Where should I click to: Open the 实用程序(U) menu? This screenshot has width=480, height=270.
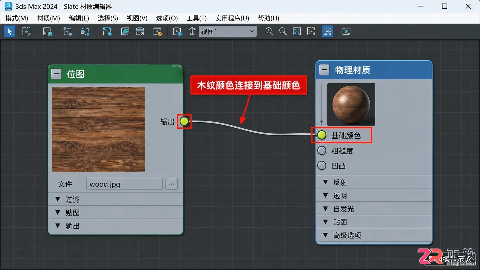pyautogui.click(x=232, y=18)
